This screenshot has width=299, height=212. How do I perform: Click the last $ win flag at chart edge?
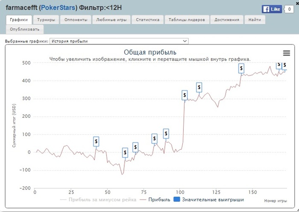(x=284, y=66)
